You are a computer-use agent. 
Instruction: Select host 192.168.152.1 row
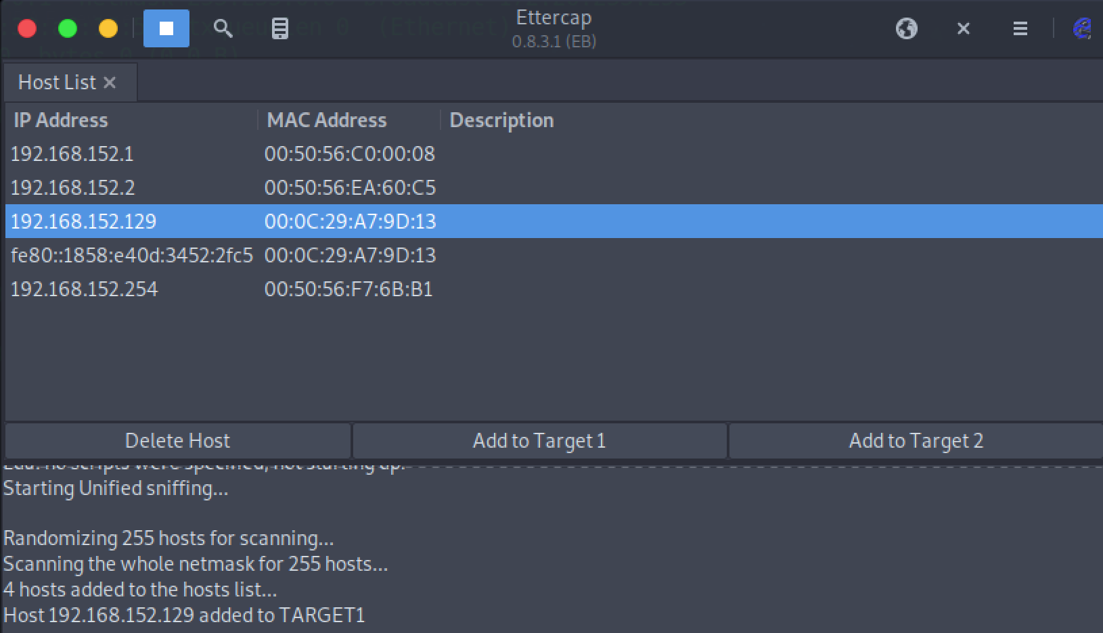tap(554, 154)
